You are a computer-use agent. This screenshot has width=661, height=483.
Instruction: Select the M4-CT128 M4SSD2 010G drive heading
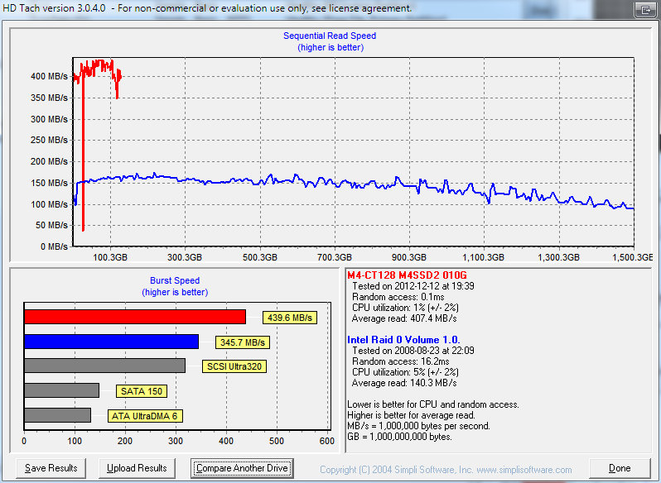pyautogui.click(x=408, y=275)
